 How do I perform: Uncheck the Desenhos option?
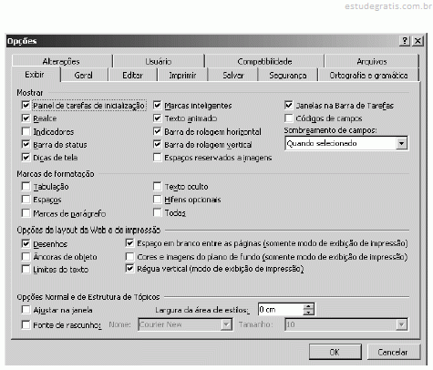pos(26,243)
